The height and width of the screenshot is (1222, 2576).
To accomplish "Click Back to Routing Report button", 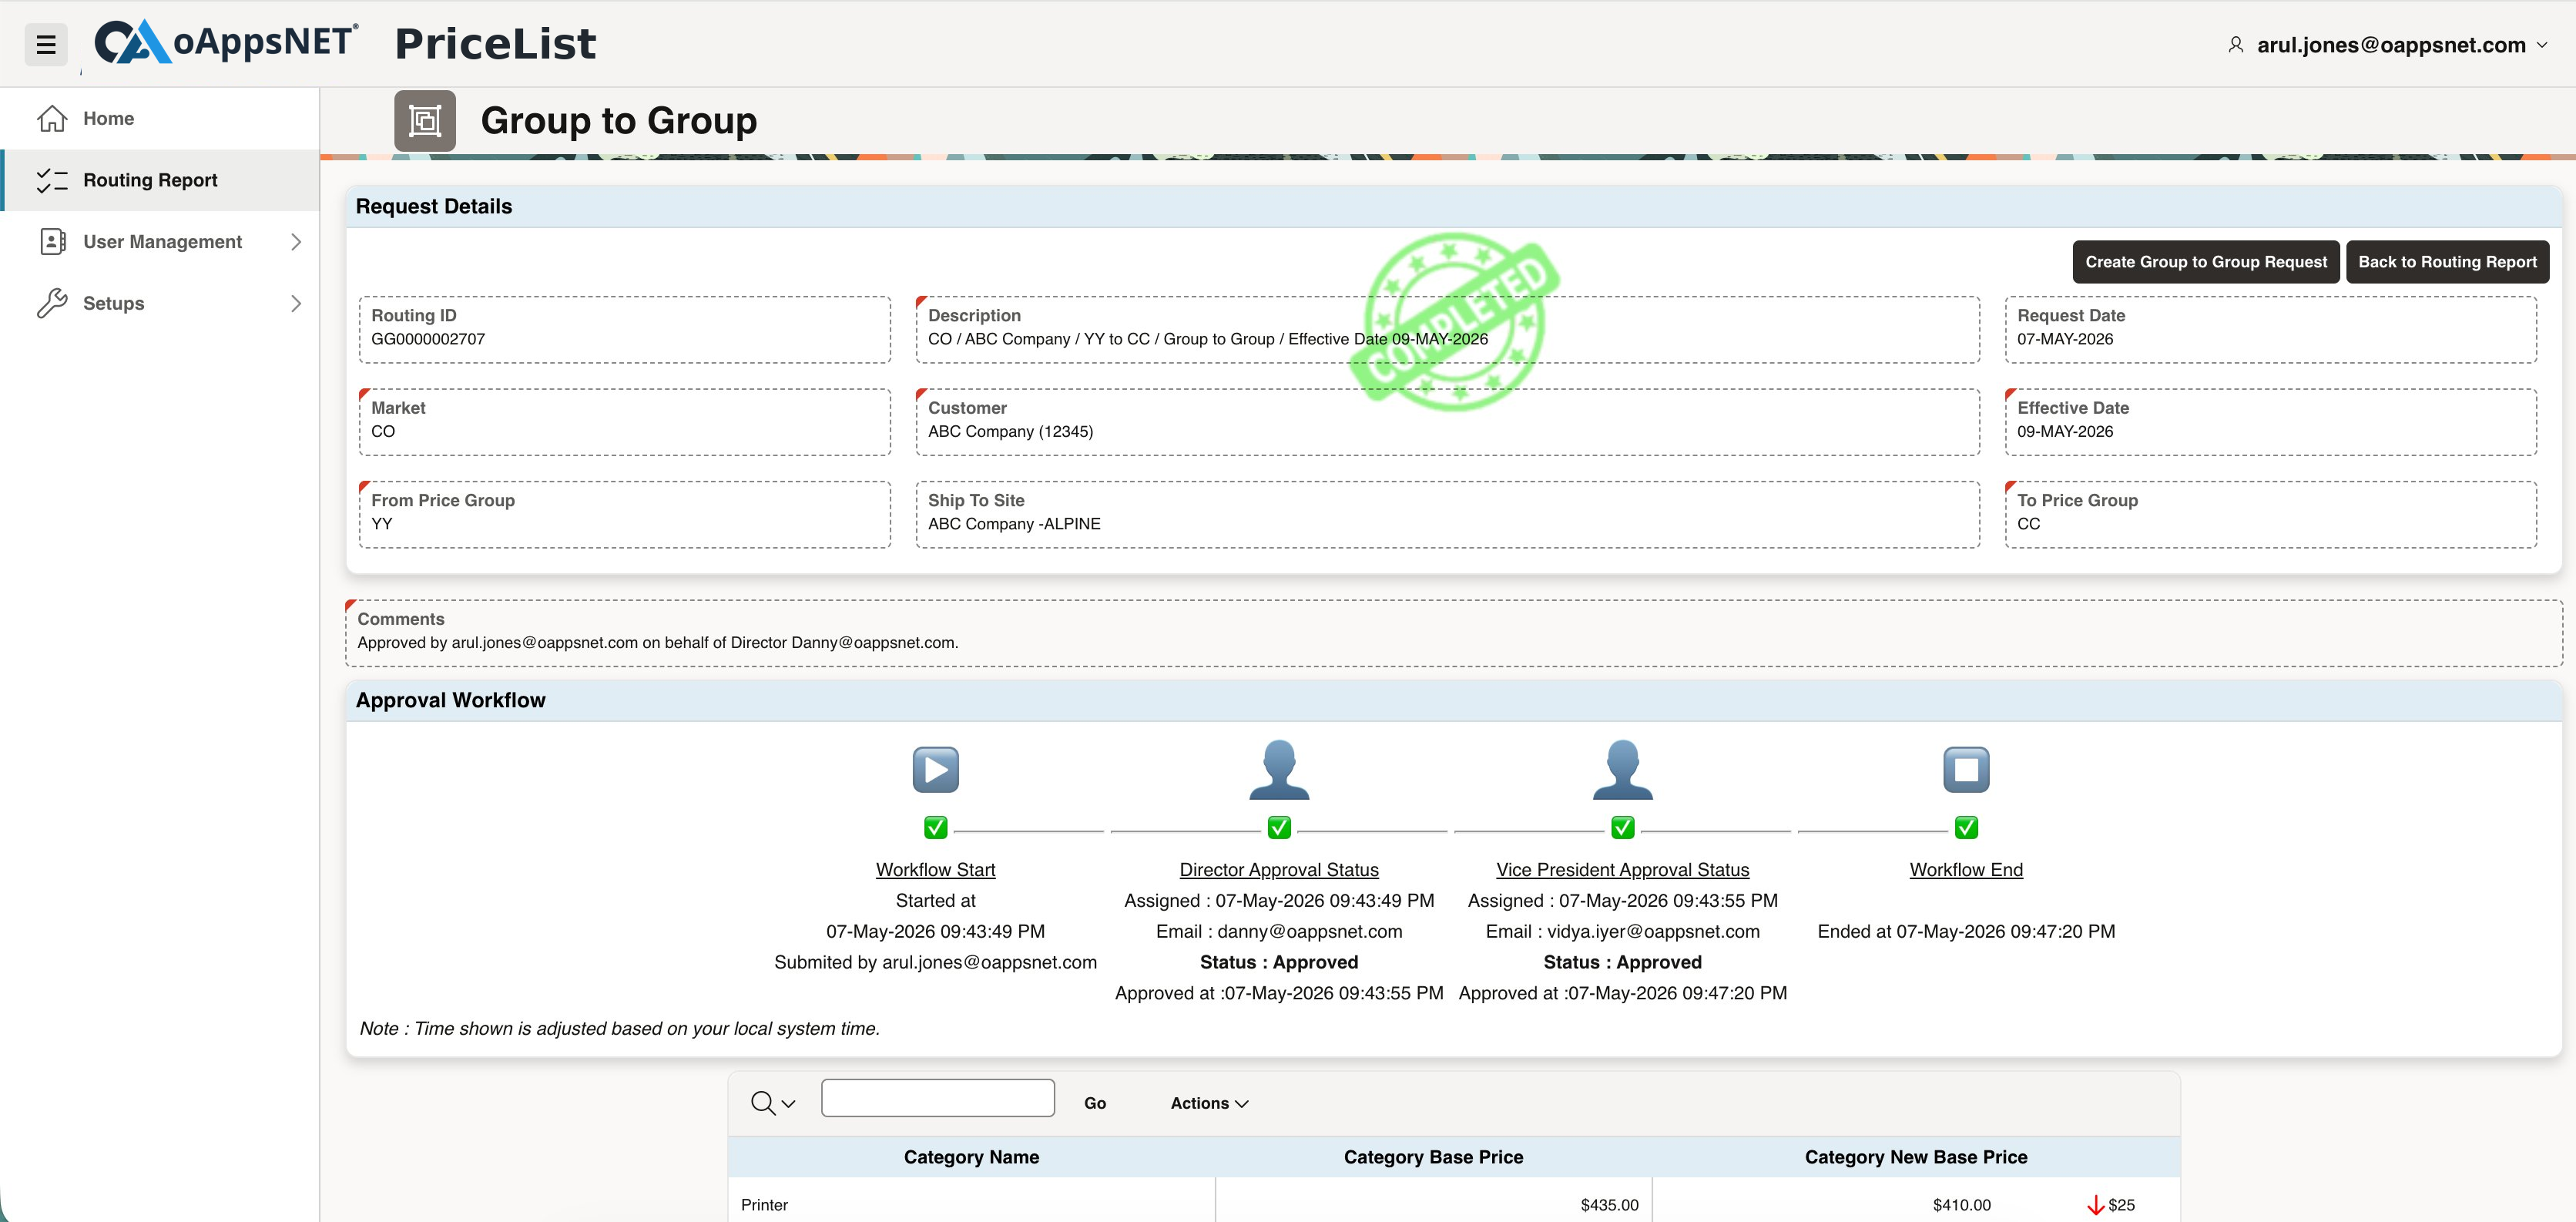I will tap(2447, 262).
